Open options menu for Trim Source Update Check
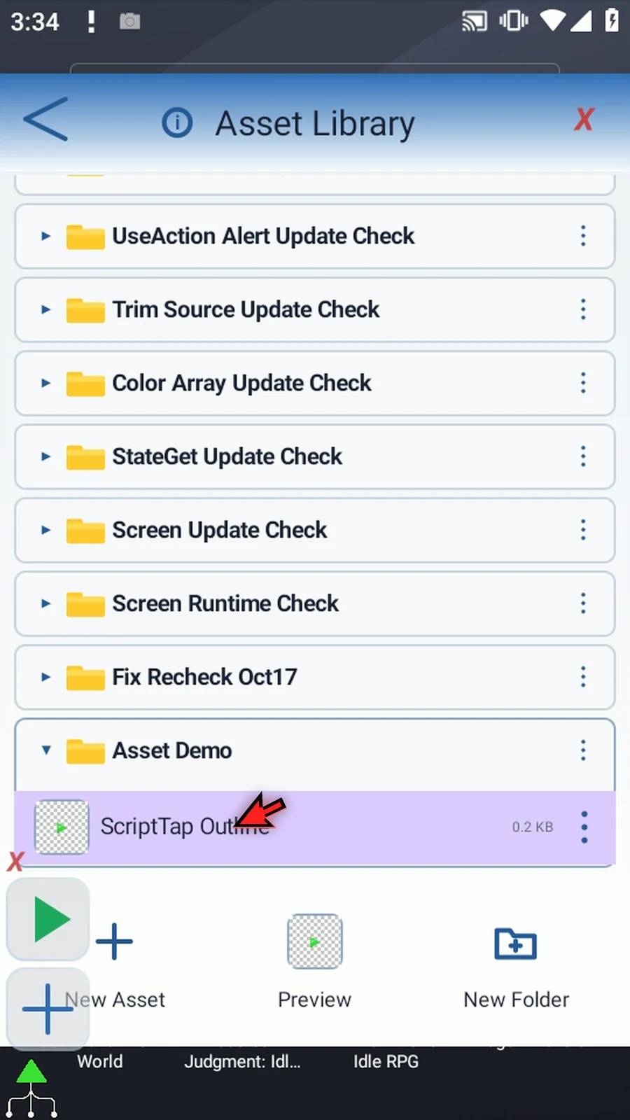This screenshot has width=630, height=1120. pos(583,309)
